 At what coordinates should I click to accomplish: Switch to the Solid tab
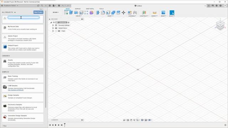[68, 9]
